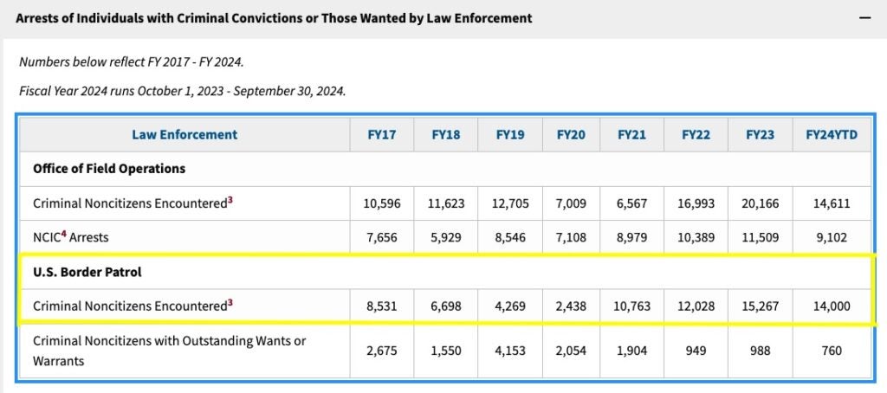Click the Arrests of Individuals accordion title

click(274, 17)
